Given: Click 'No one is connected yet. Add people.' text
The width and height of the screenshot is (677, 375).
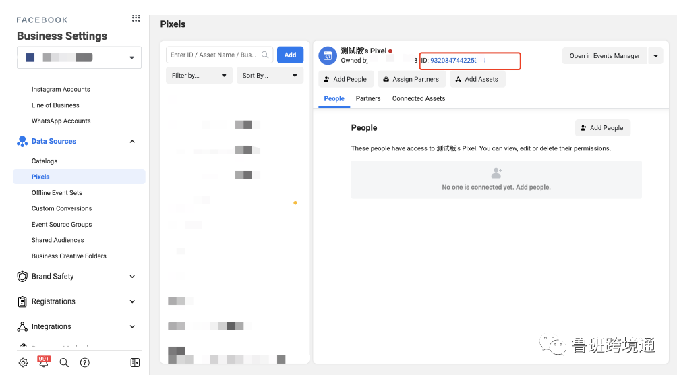Looking at the screenshot, I should (x=496, y=187).
